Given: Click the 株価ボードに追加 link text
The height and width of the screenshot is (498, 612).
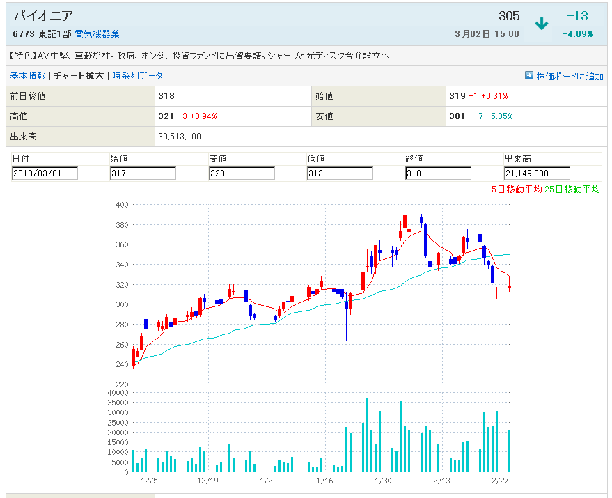Looking at the screenshot, I should coord(570,76).
